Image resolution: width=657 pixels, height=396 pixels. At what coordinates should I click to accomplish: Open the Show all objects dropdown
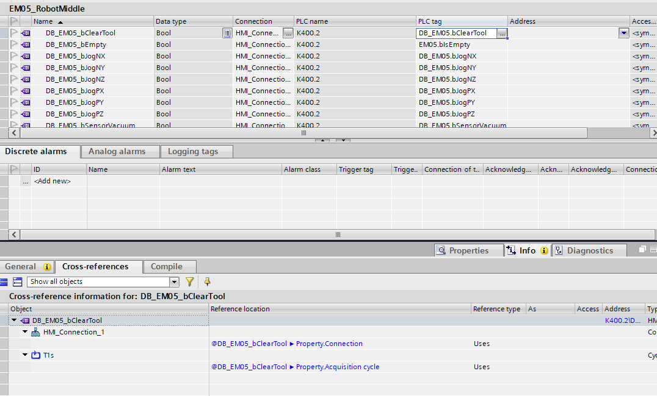(x=174, y=281)
